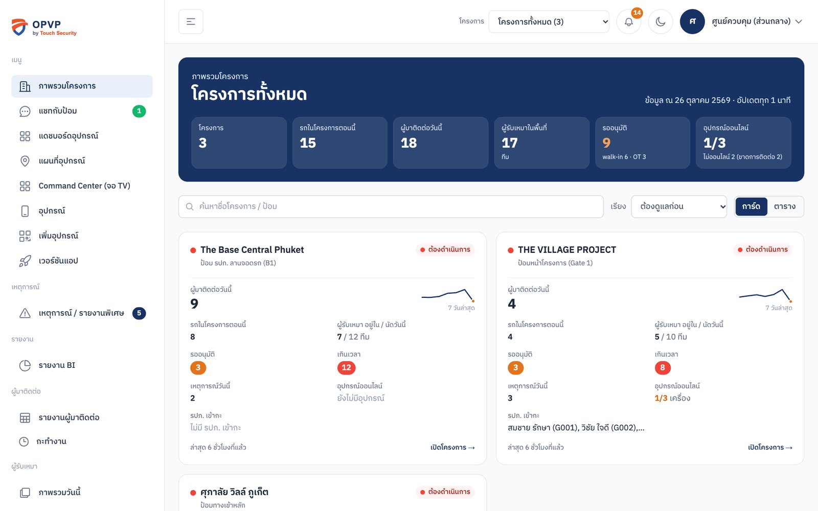The width and height of the screenshot is (818, 511).
Task: Click the pie chart icon for รายงาน BI
Action: (x=25, y=365)
